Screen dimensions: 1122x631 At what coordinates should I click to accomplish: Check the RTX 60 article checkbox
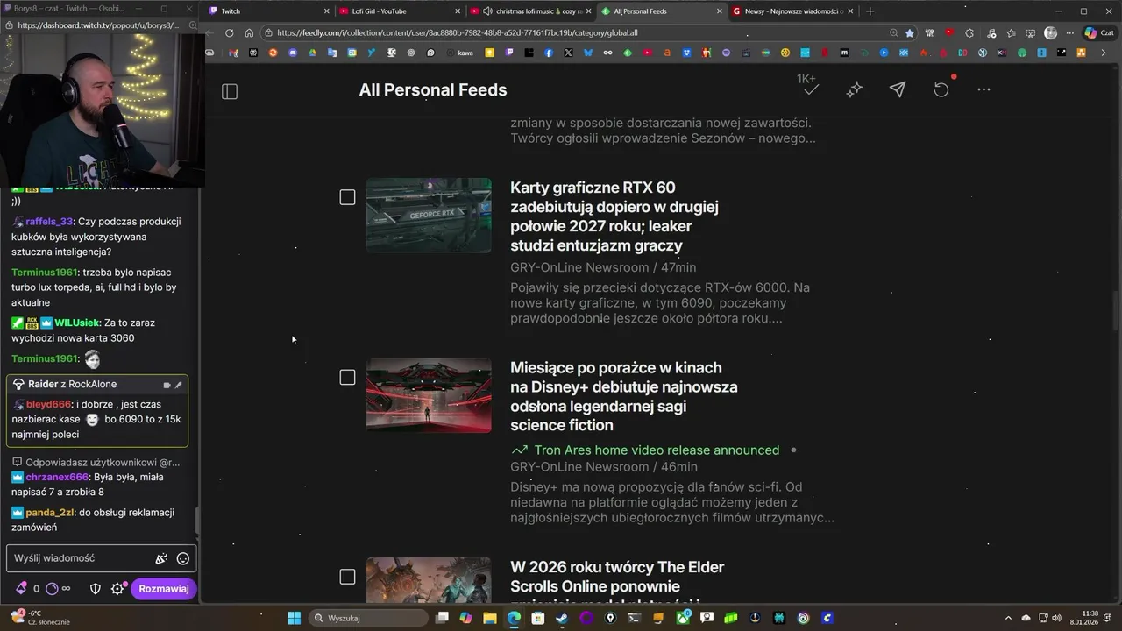[347, 197]
